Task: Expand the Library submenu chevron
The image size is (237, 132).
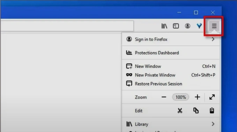Action: pyautogui.click(x=213, y=124)
